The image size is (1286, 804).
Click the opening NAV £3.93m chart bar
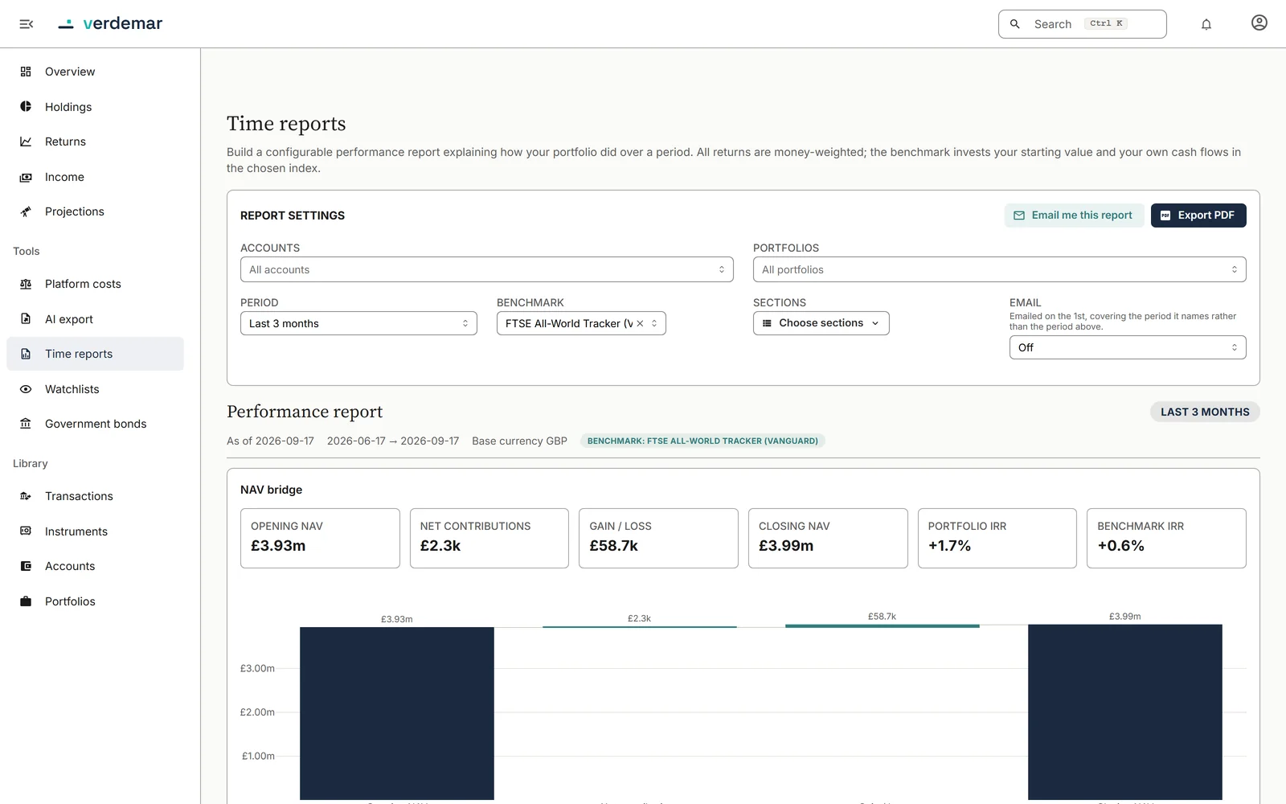tap(397, 713)
